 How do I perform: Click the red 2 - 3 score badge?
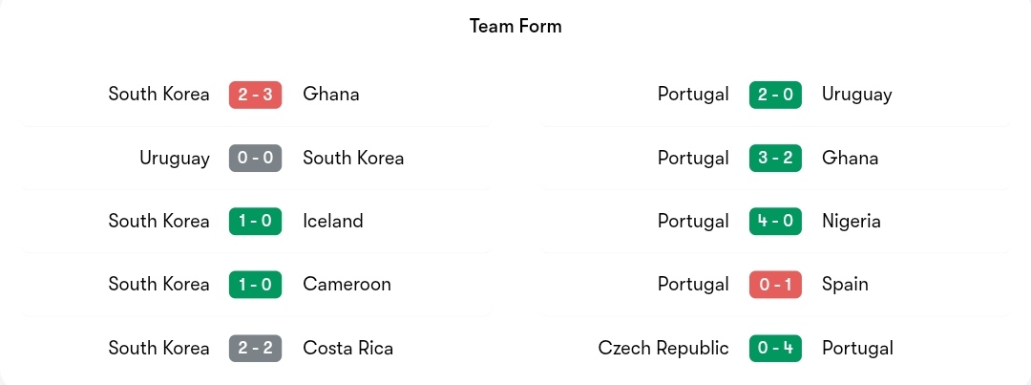[x=255, y=95]
